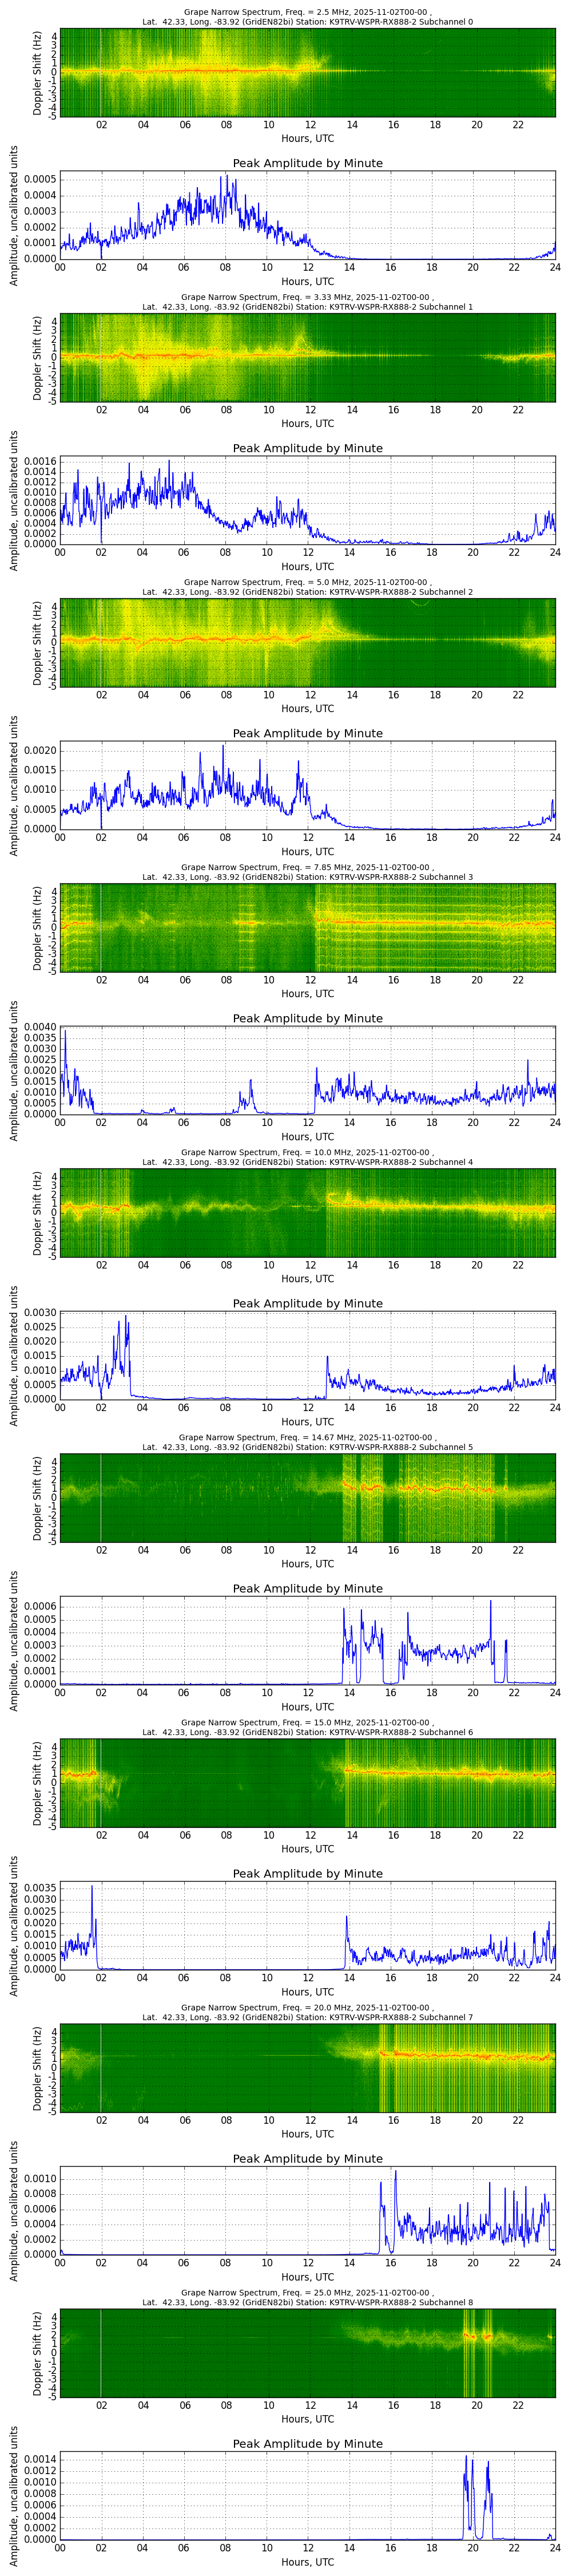Click 'Amplitude, uncalibrated units' label of 10.0 MHz plot
The width and height of the screenshot is (572, 2576).
pos(14,1356)
